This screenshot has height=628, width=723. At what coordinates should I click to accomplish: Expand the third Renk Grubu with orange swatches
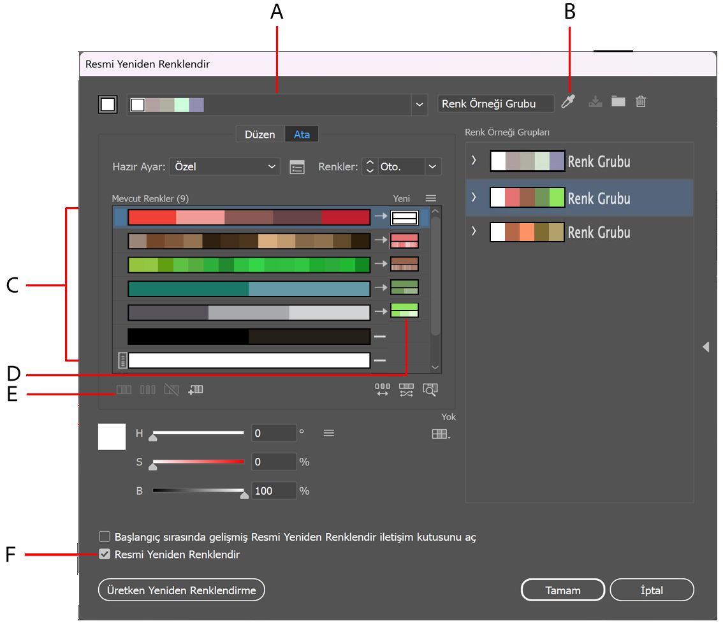(474, 231)
